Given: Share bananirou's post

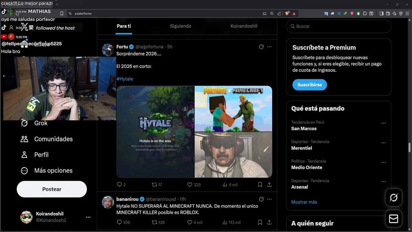Looking at the screenshot, I should (x=269, y=222).
